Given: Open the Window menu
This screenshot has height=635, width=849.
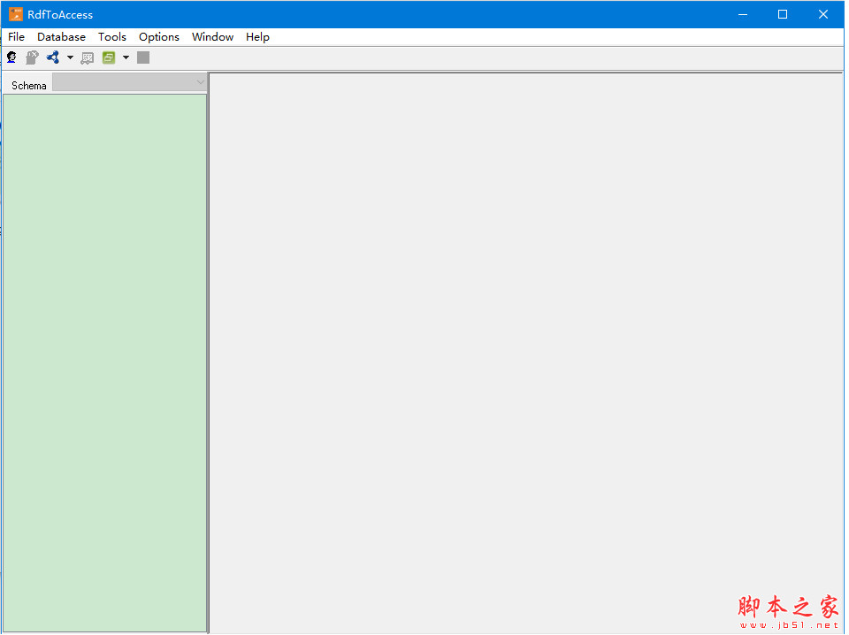Looking at the screenshot, I should (213, 37).
